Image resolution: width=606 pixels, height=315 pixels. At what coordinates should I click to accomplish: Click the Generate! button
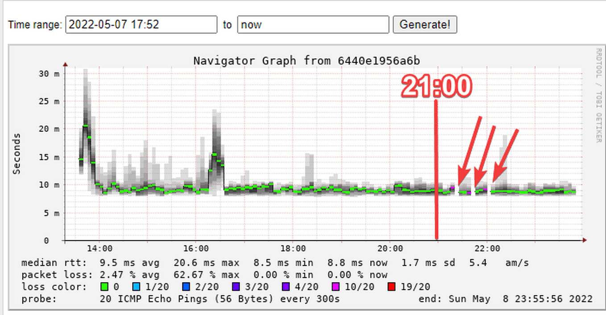[x=425, y=25]
